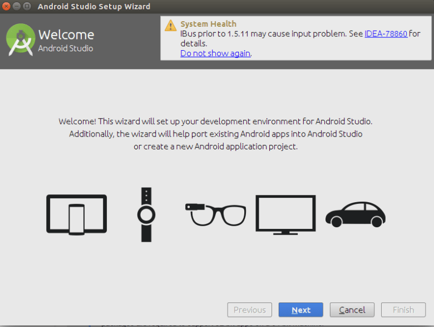Maximize the Setup Wizard window
Screen dimensions: 434x327
tap(27, 6)
